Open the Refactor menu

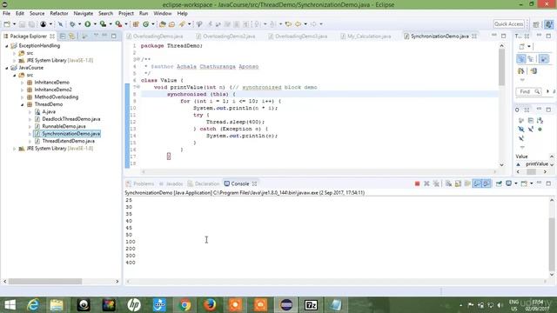tap(59, 14)
